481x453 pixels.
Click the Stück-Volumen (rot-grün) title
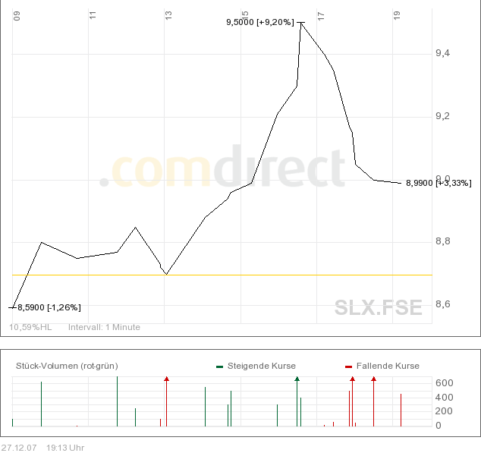click(67, 366)
